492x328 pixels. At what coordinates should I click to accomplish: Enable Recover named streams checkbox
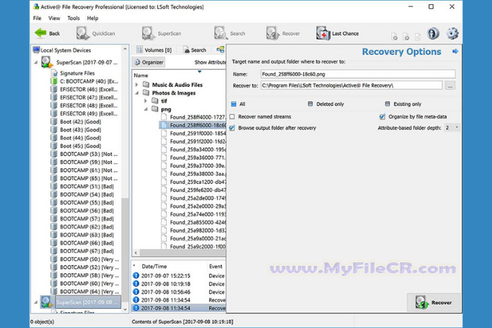click(x=232, y=117)
